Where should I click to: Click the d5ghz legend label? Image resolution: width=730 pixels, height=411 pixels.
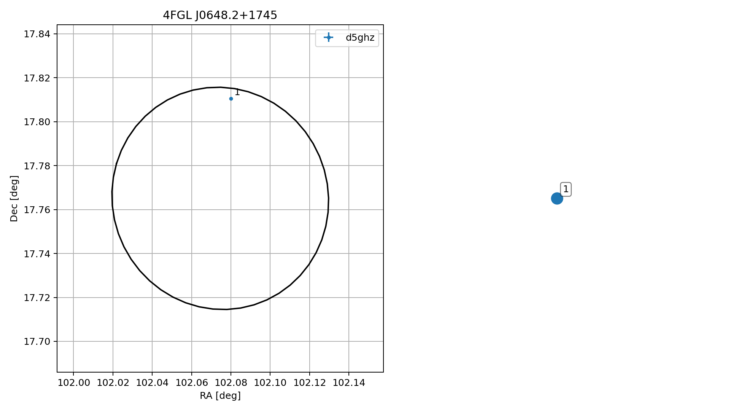coord(360,38)
